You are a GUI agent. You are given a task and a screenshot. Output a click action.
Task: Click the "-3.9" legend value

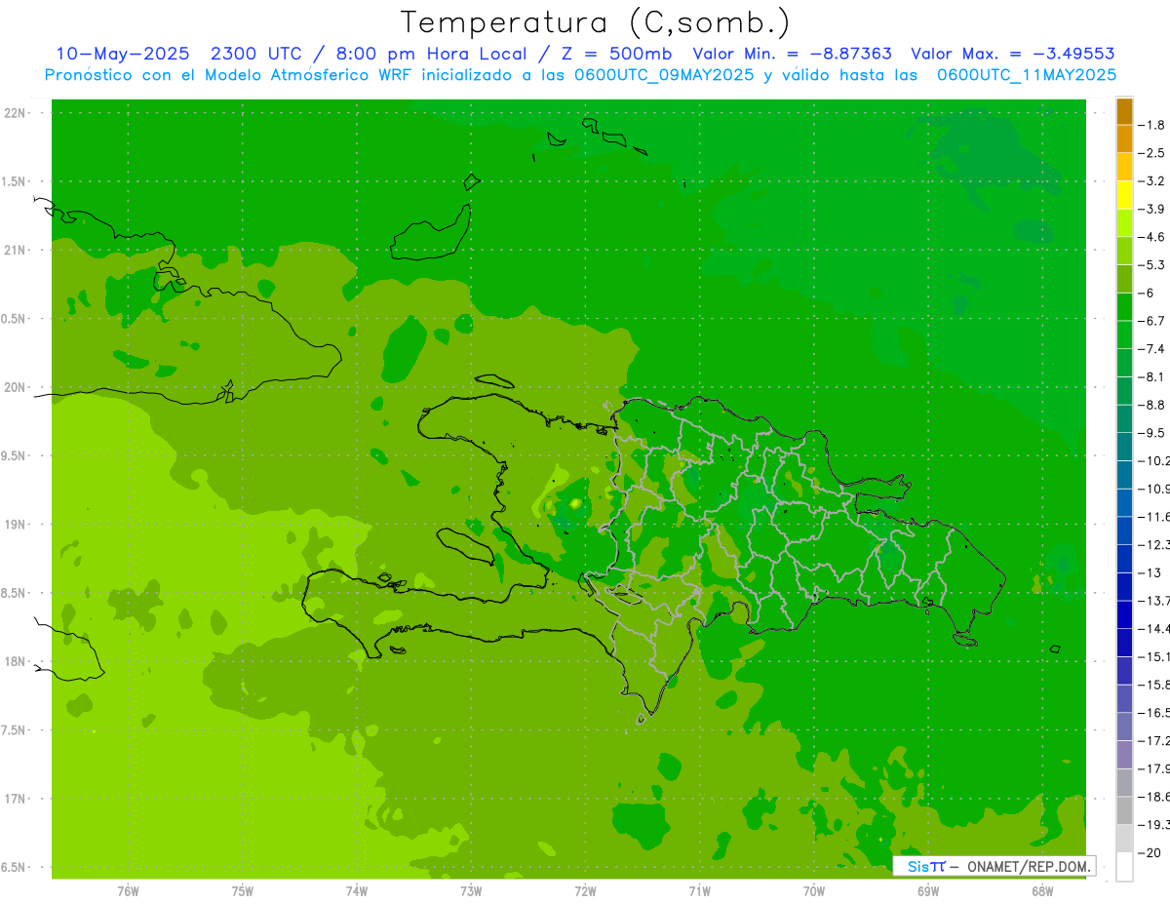pos(1152,209)
